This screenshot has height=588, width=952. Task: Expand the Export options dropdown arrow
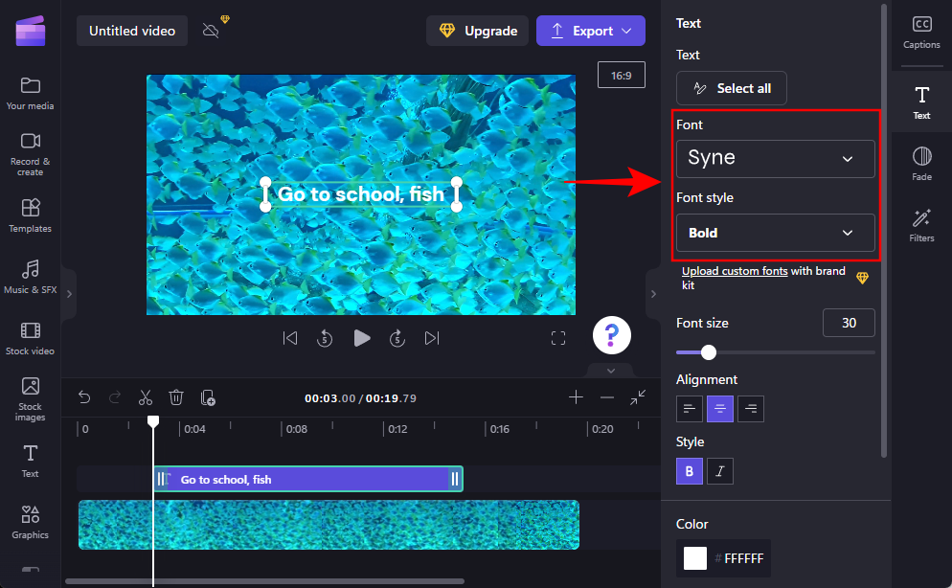pos(627,31)
